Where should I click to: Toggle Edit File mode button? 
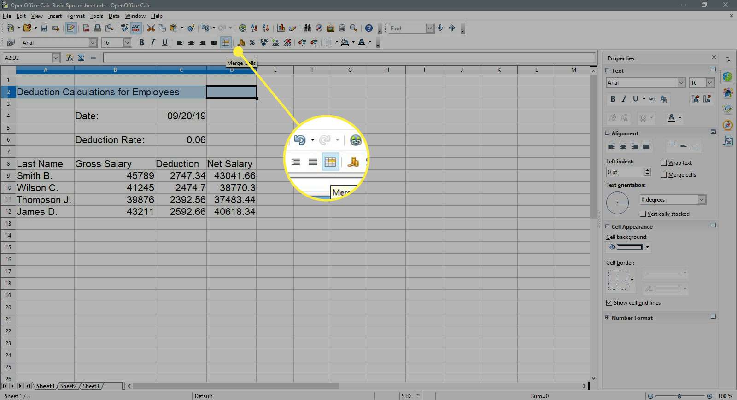(70, 28)
